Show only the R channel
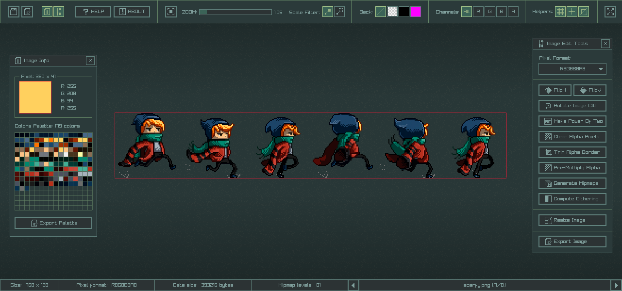This screenshot has height=291, width=622. (478, 12)
